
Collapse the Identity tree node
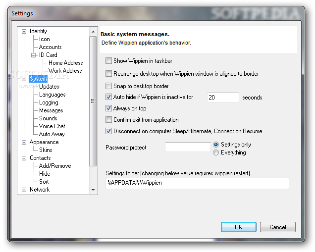(x=24, y=31)
